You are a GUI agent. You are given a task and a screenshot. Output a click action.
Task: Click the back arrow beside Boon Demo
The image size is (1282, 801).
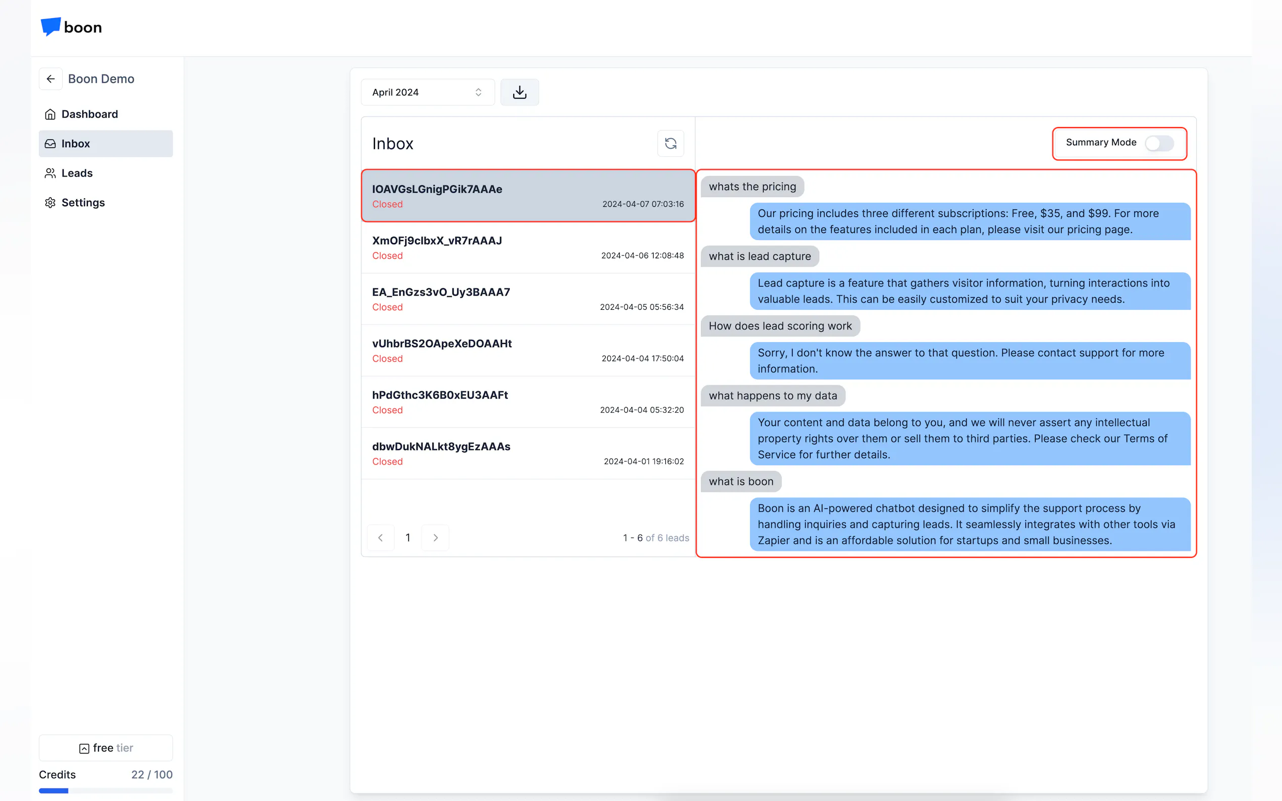[x=51, y=79]
